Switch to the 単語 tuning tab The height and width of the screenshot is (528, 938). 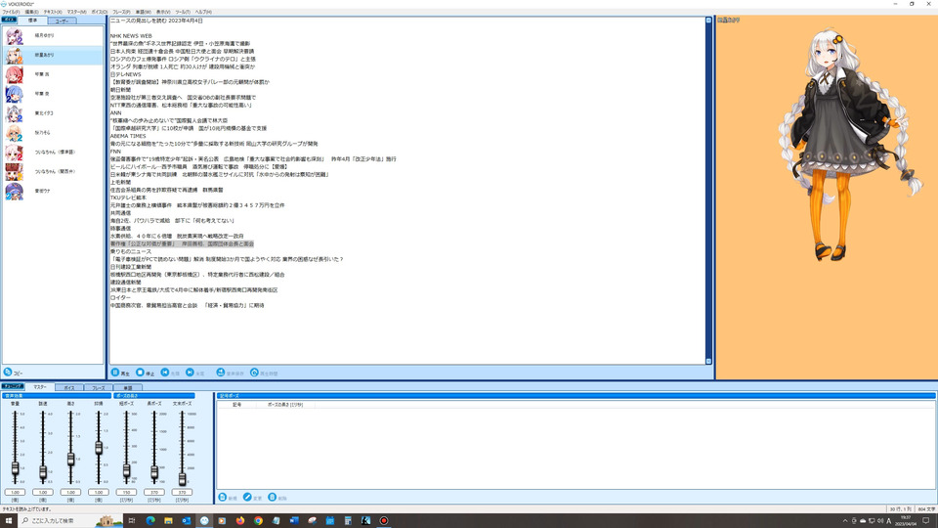point(127,388)
